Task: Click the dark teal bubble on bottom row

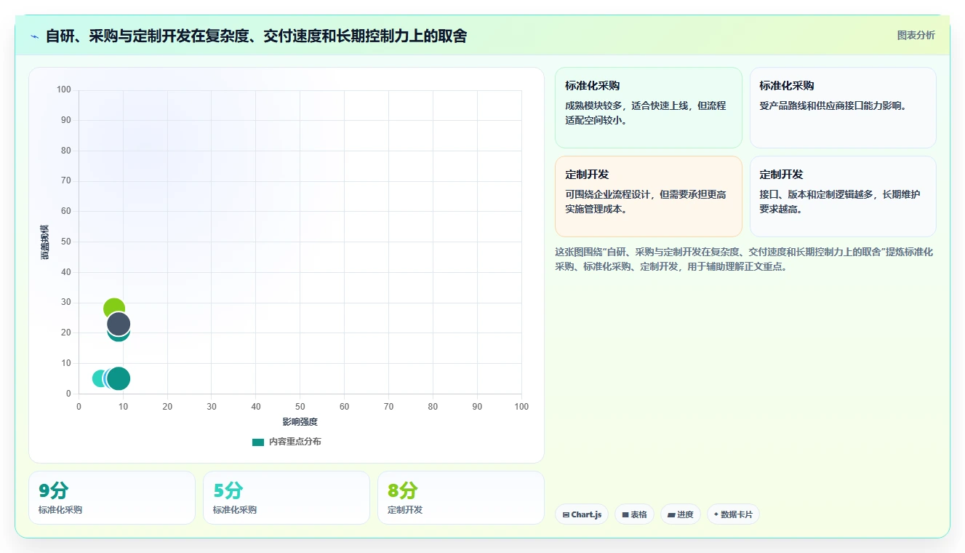Action: [119, 378]
